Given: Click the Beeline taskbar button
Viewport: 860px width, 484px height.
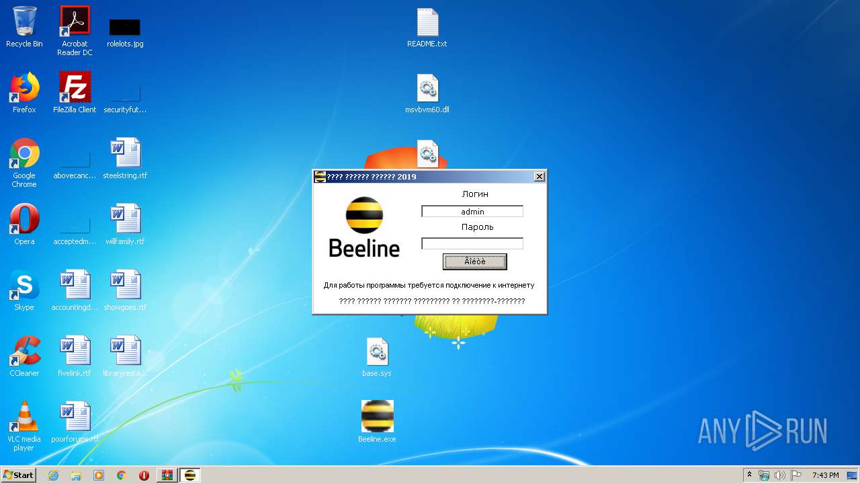Looking at the screenshot, I should click(190, 475).
